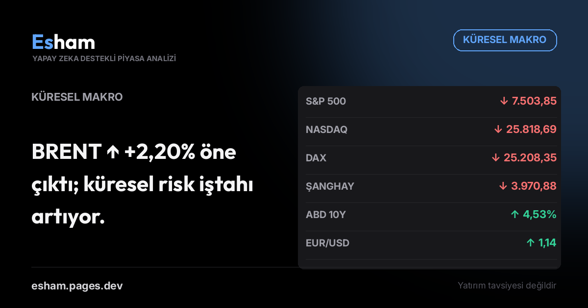Image resolution: width=588 pixels, height=308 pixels.
Task: Click the EUR/USD pair label
Action: click(328, 243)
